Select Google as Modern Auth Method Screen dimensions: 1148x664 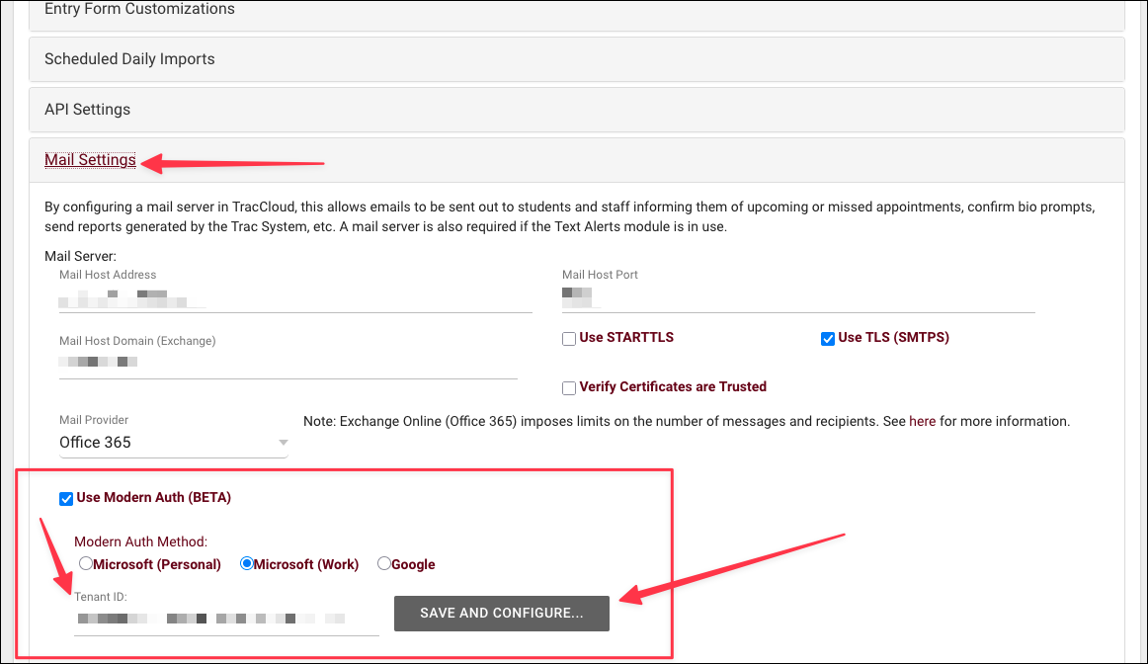pos(384,564)
